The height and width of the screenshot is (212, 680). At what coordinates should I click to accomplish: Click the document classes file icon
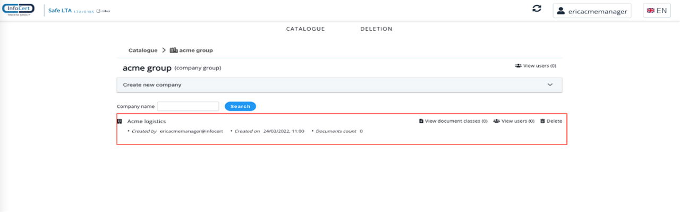tap(421, 121)
